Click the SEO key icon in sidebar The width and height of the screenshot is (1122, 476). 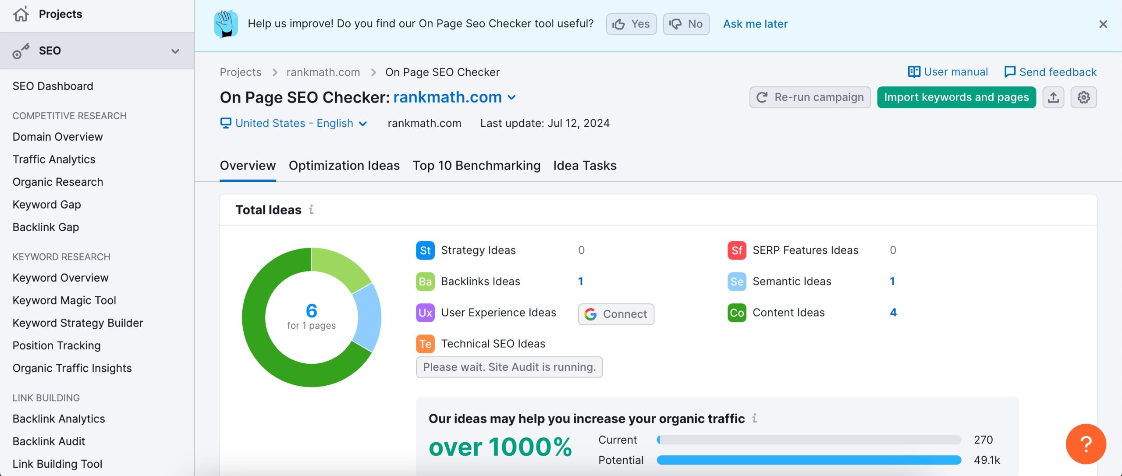click(x=21, y=51)
